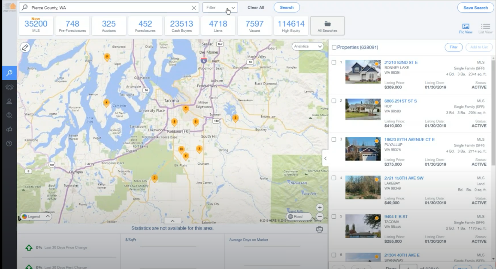Screen dimensions: 496x269
Task: Clear the Pierce County search text
Action: 194,8
